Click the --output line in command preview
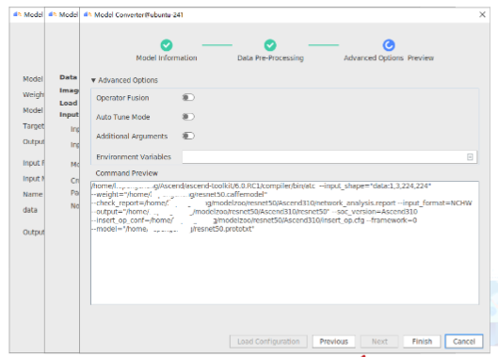The image size is (498, 357). [x=254, y=211]
